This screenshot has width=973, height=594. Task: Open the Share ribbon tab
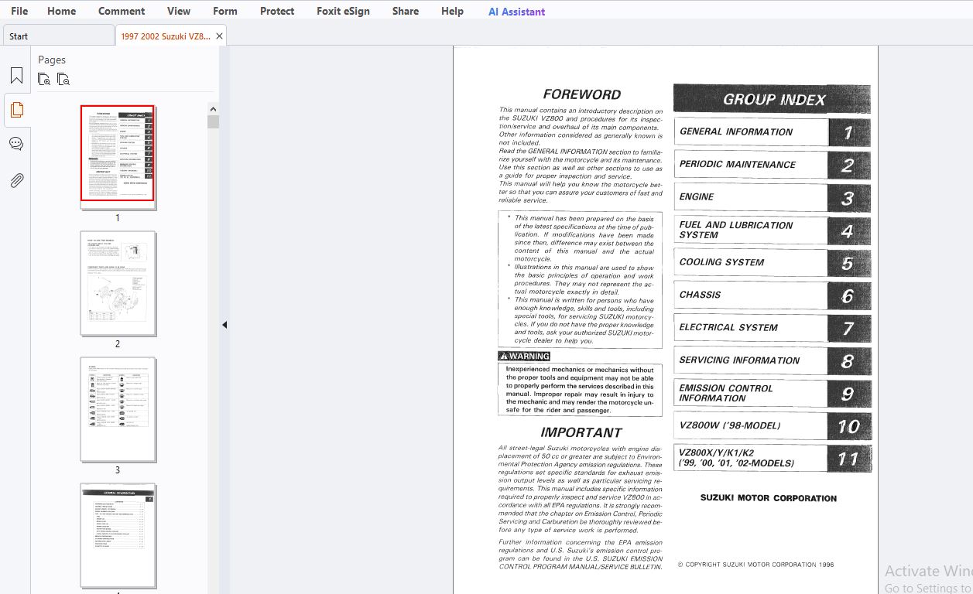tap(406, 11)
